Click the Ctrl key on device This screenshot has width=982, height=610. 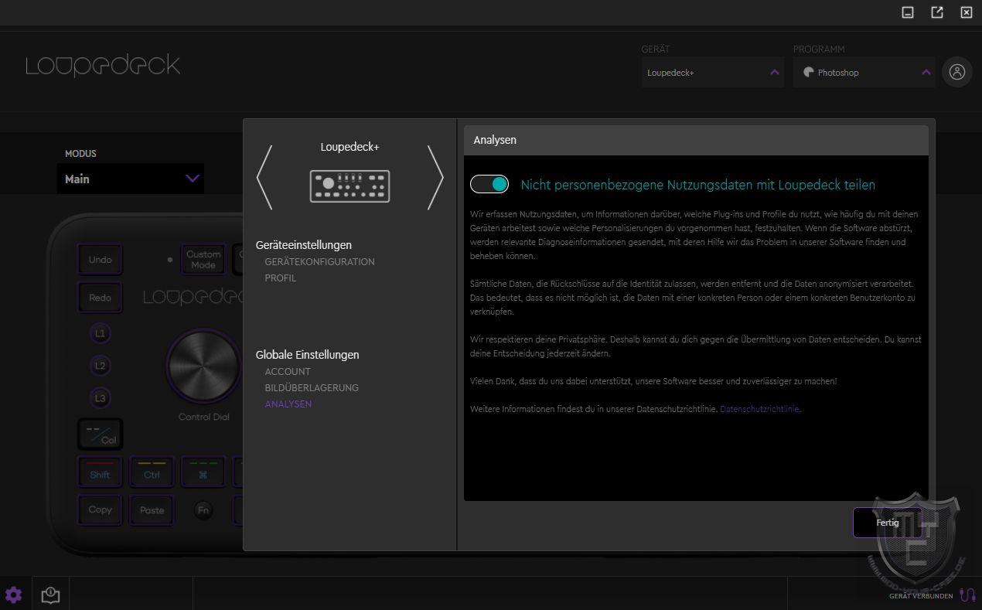point(152,471)
